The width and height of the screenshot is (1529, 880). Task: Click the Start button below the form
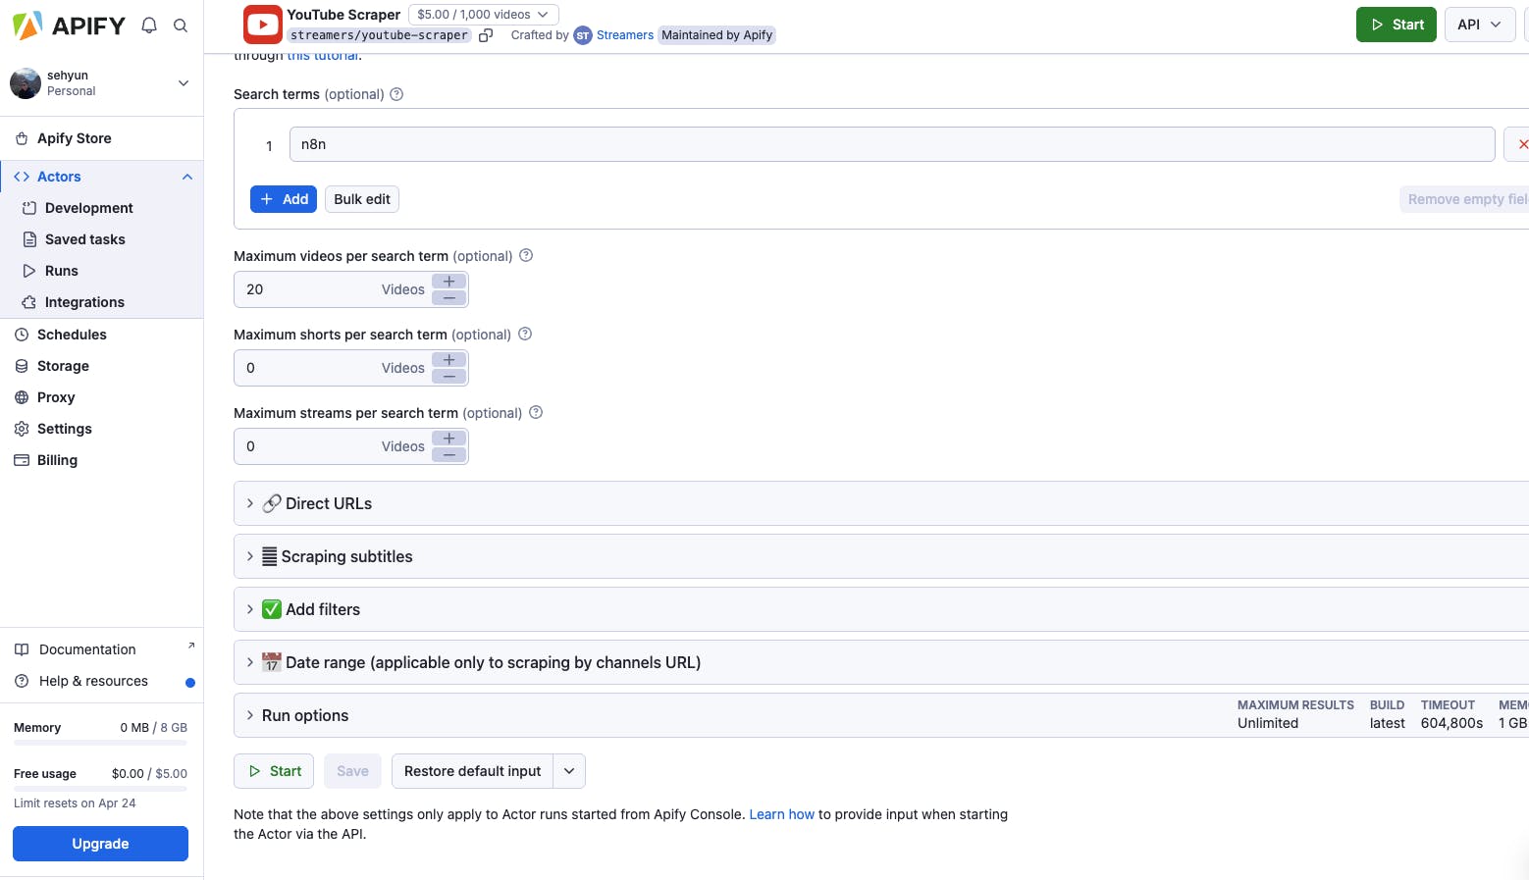274,771
